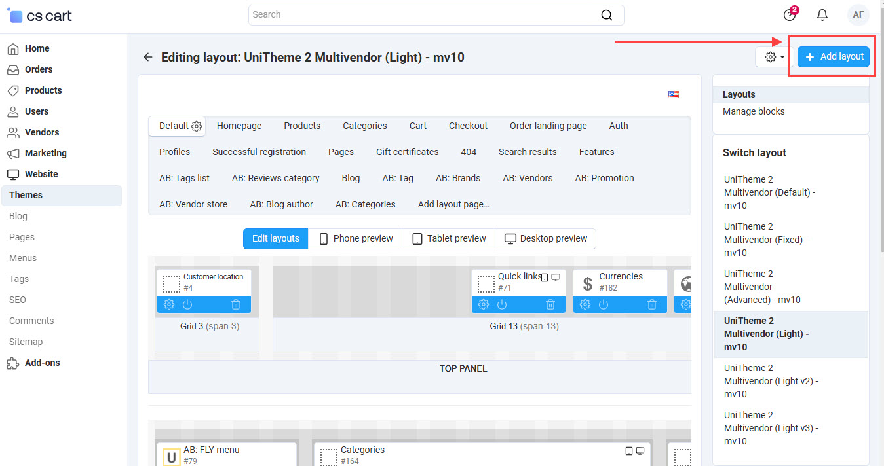Image resolution: width=884 pixels, height=466 pixels.
Task: Open the gear dropdown near Add layout
Action: pos(775,57)
